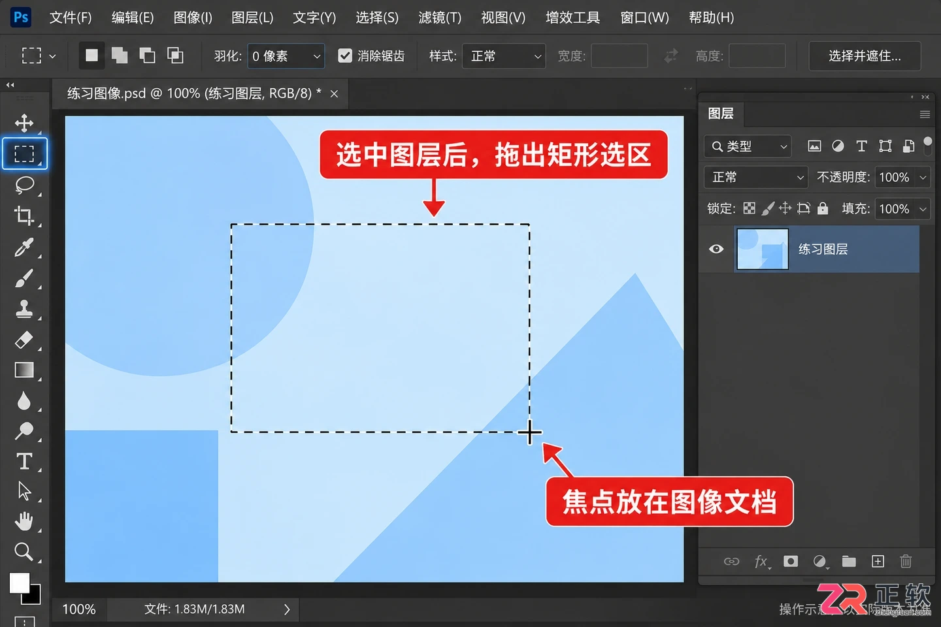
Task: Open the 滤镜(T) menu
Action: point(440,18)
